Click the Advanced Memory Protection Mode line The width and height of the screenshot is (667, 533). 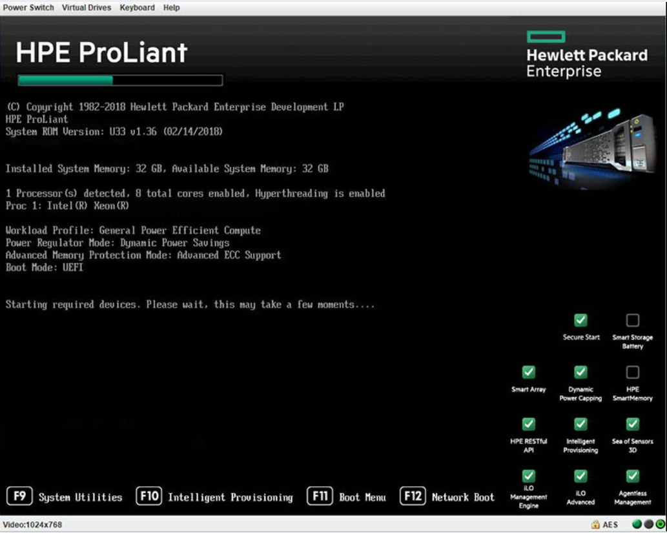[x=143, y=255]
